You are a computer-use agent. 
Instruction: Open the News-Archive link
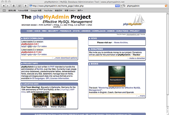pos(121,43)
